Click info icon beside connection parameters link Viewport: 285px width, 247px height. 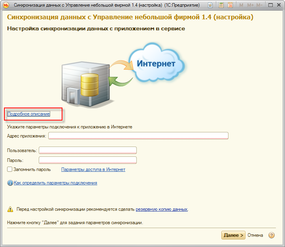[x=10, y=183]
